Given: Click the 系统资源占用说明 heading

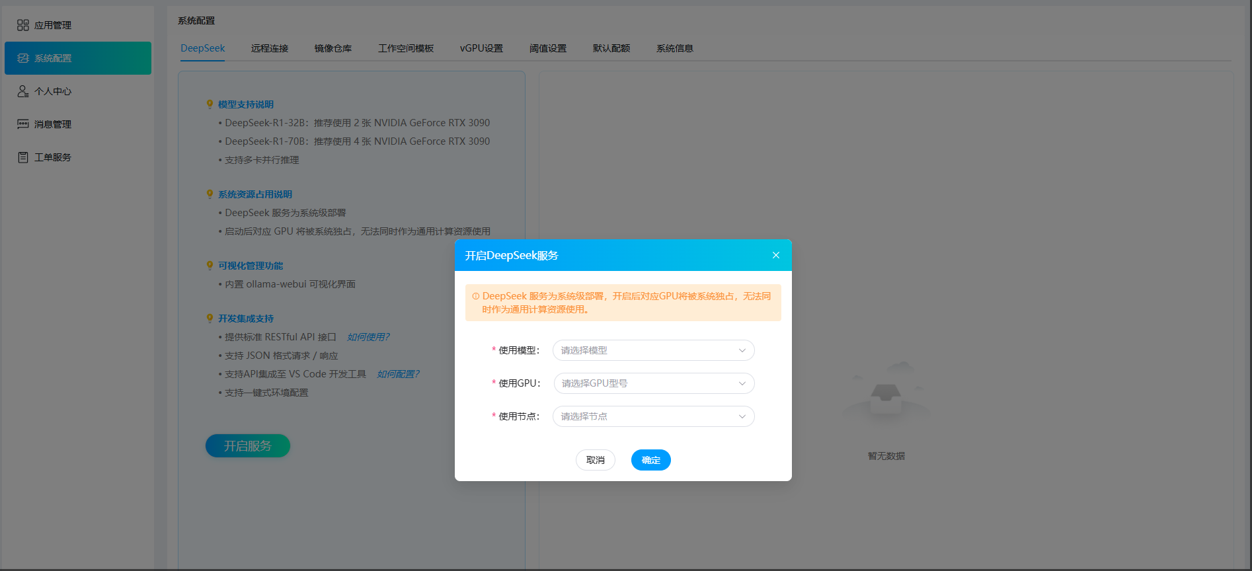Looking at the screenshot, I should click(x=255, y=194).
